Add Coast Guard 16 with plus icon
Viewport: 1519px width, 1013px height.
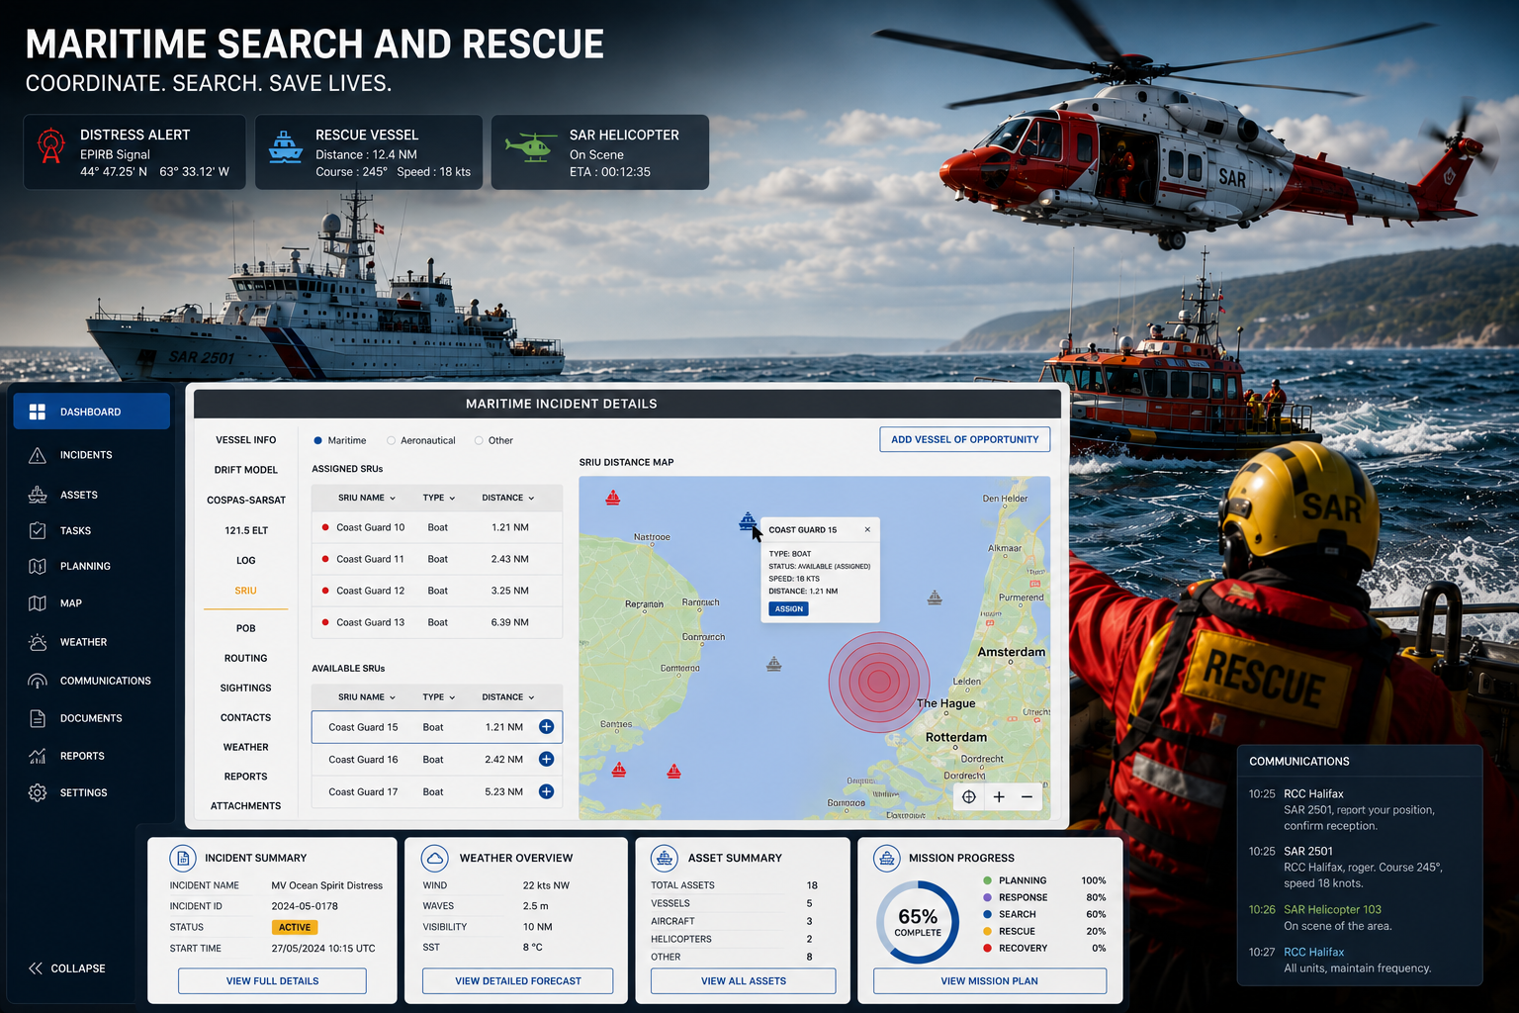tap(546, 759)
